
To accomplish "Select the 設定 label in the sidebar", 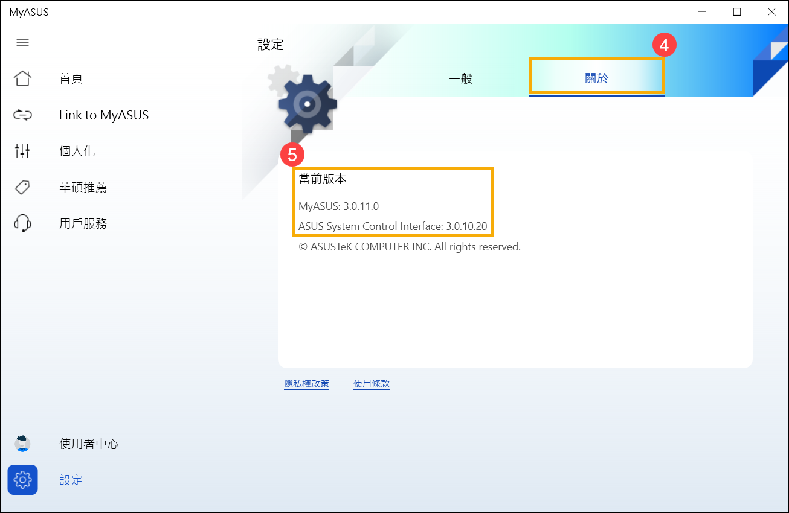I will point(71,480).
